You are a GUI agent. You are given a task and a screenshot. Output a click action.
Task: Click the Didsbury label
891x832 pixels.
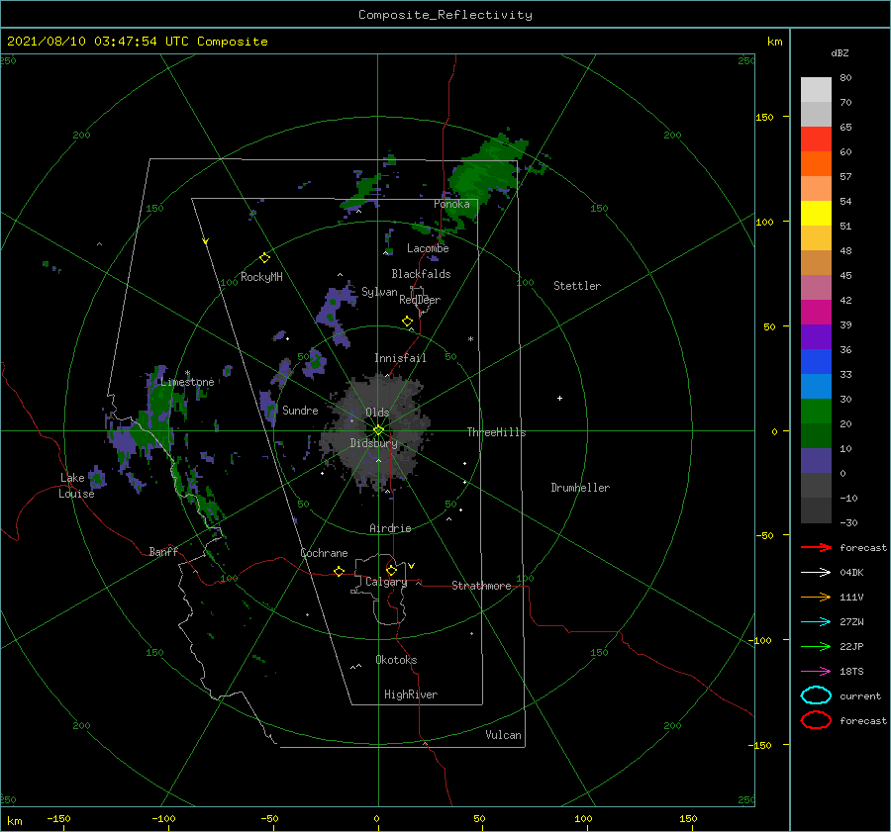373,443
